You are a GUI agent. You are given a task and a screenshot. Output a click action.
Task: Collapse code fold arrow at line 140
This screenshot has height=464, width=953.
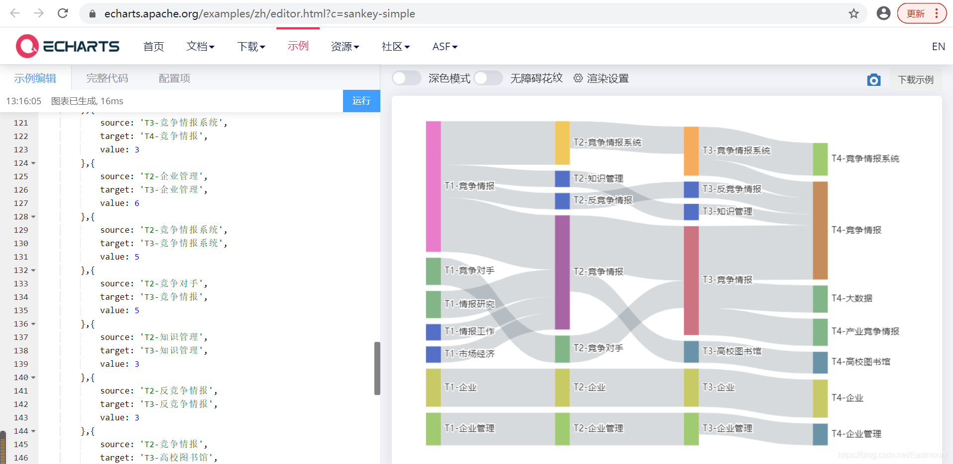click(x=33, y=377)
